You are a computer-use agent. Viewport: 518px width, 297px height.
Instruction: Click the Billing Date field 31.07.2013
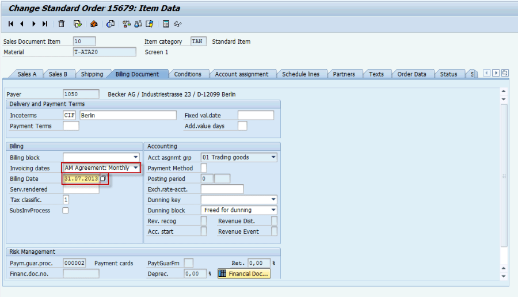point(81,178)
